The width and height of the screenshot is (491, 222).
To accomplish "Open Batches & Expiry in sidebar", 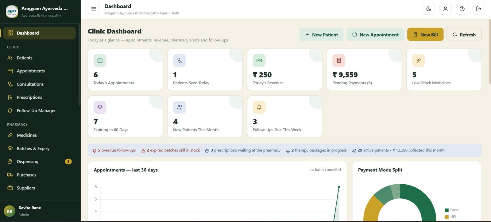I will point(39,148).
